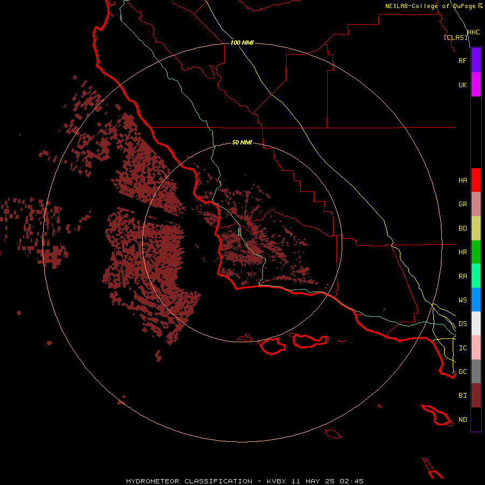Click the BI legend label
The image size is (485, 485).
[463, 396]
